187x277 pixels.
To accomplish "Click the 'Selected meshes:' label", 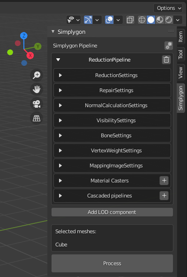I will pos(76,231).
